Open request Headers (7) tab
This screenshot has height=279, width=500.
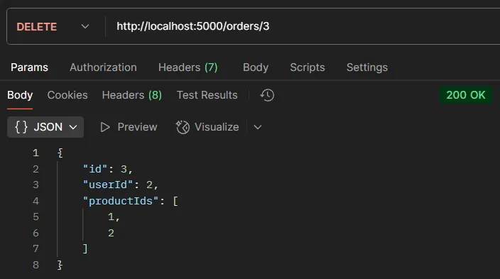[x=187, y=67]
